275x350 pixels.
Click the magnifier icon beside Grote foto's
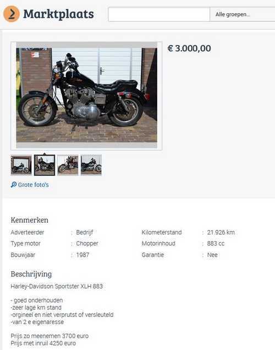14,185
